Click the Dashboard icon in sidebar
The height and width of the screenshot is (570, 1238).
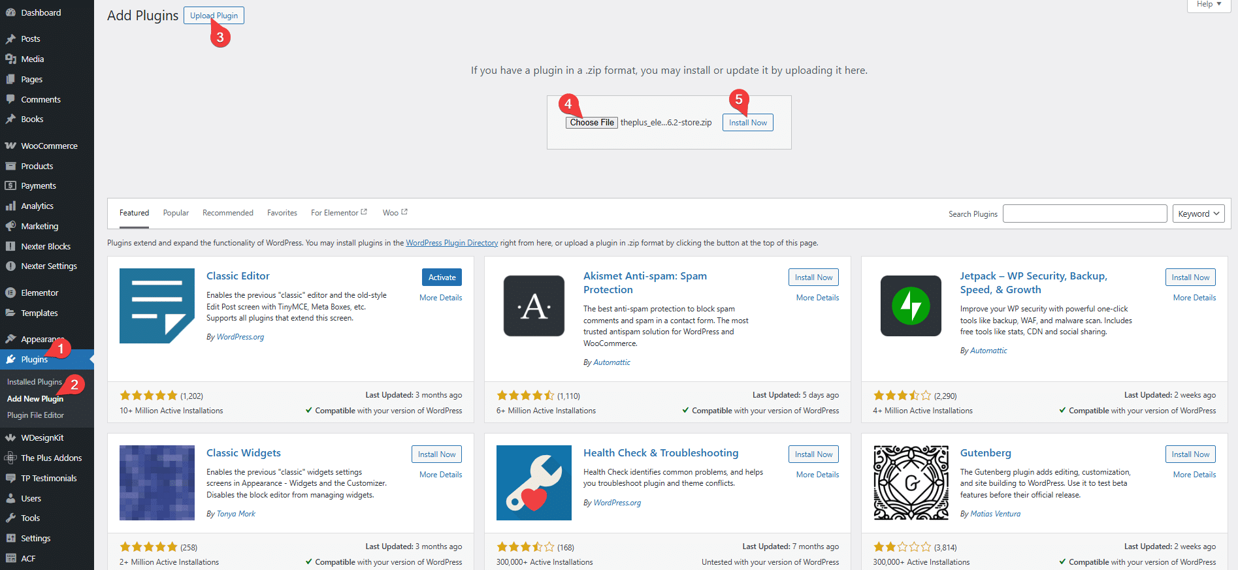(10, 12)
